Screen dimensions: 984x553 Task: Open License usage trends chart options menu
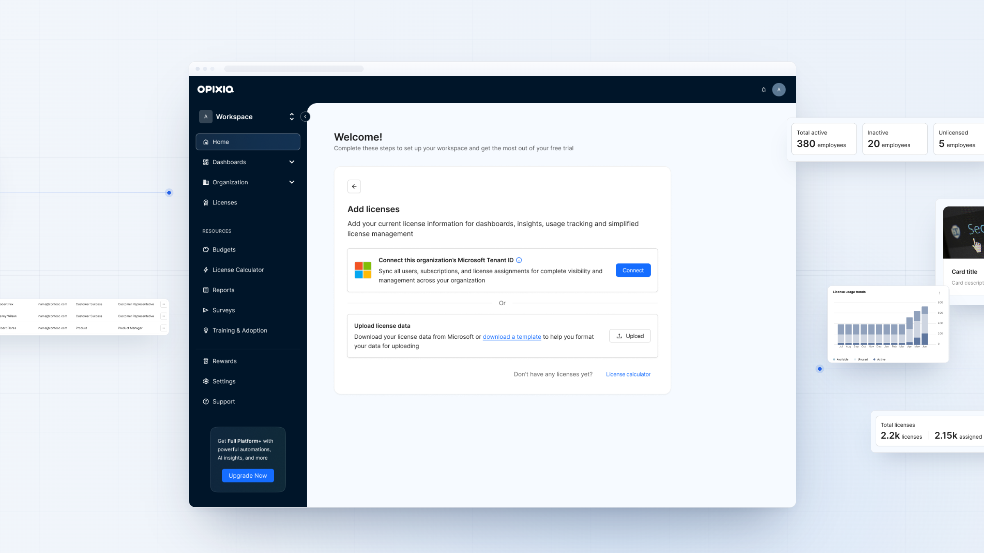point(939,293)
